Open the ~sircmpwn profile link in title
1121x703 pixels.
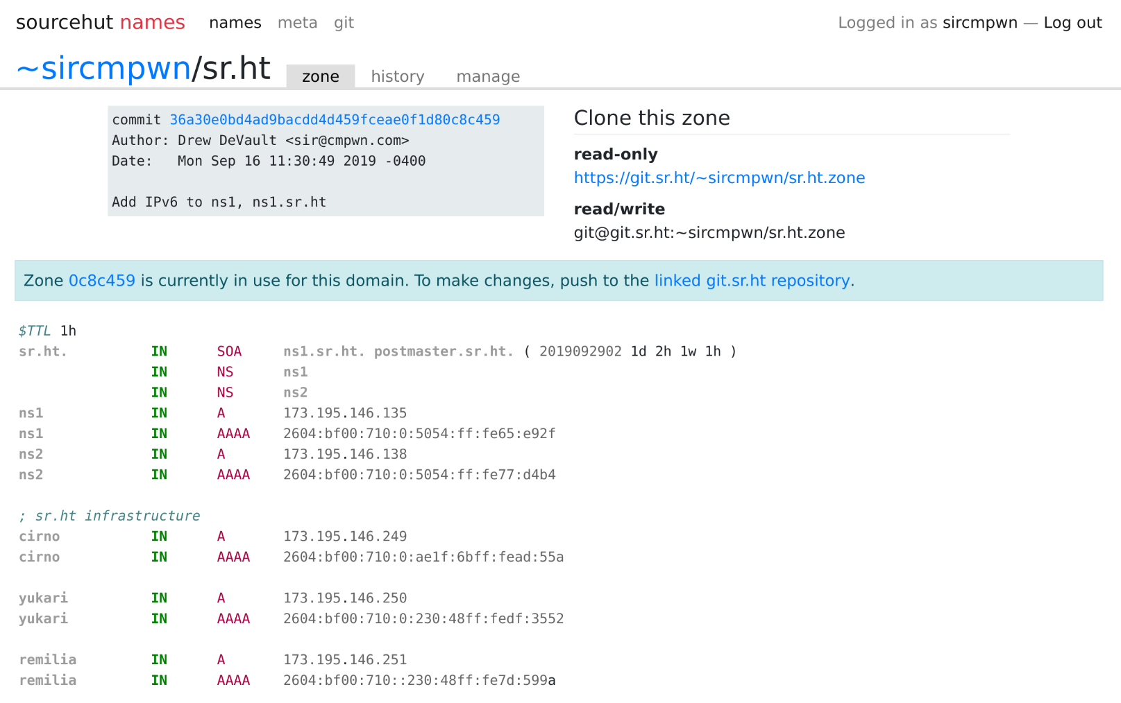(x=103, y=69)
